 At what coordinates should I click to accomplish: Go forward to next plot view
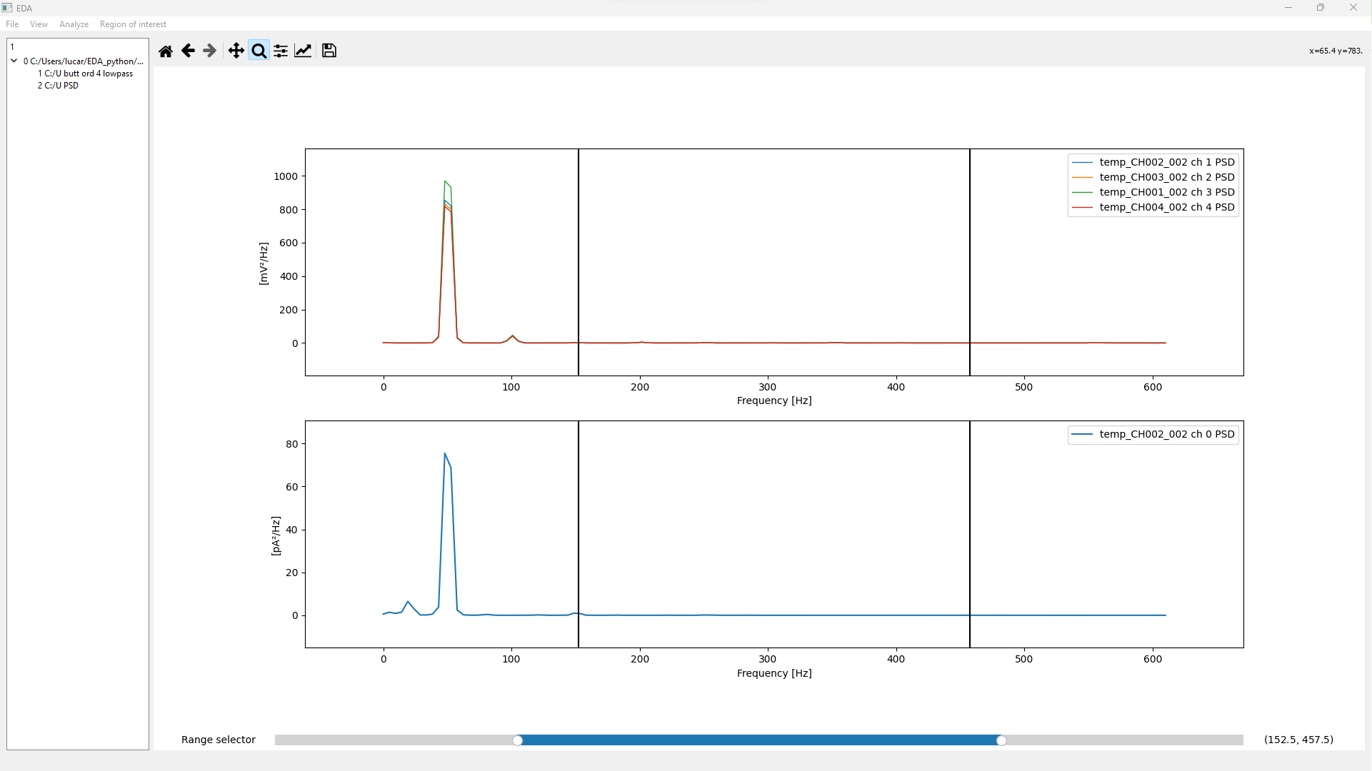pos(209,51)
